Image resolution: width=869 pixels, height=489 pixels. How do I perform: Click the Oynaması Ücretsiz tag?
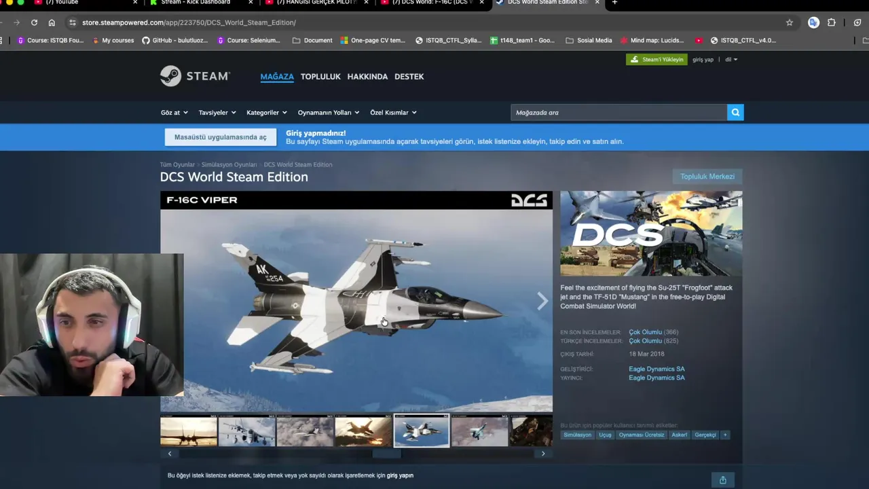coord(642,435)
